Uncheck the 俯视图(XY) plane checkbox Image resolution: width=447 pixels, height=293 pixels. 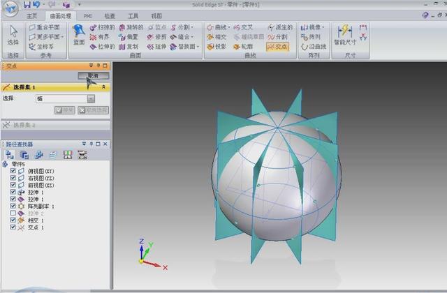point(13,171)
